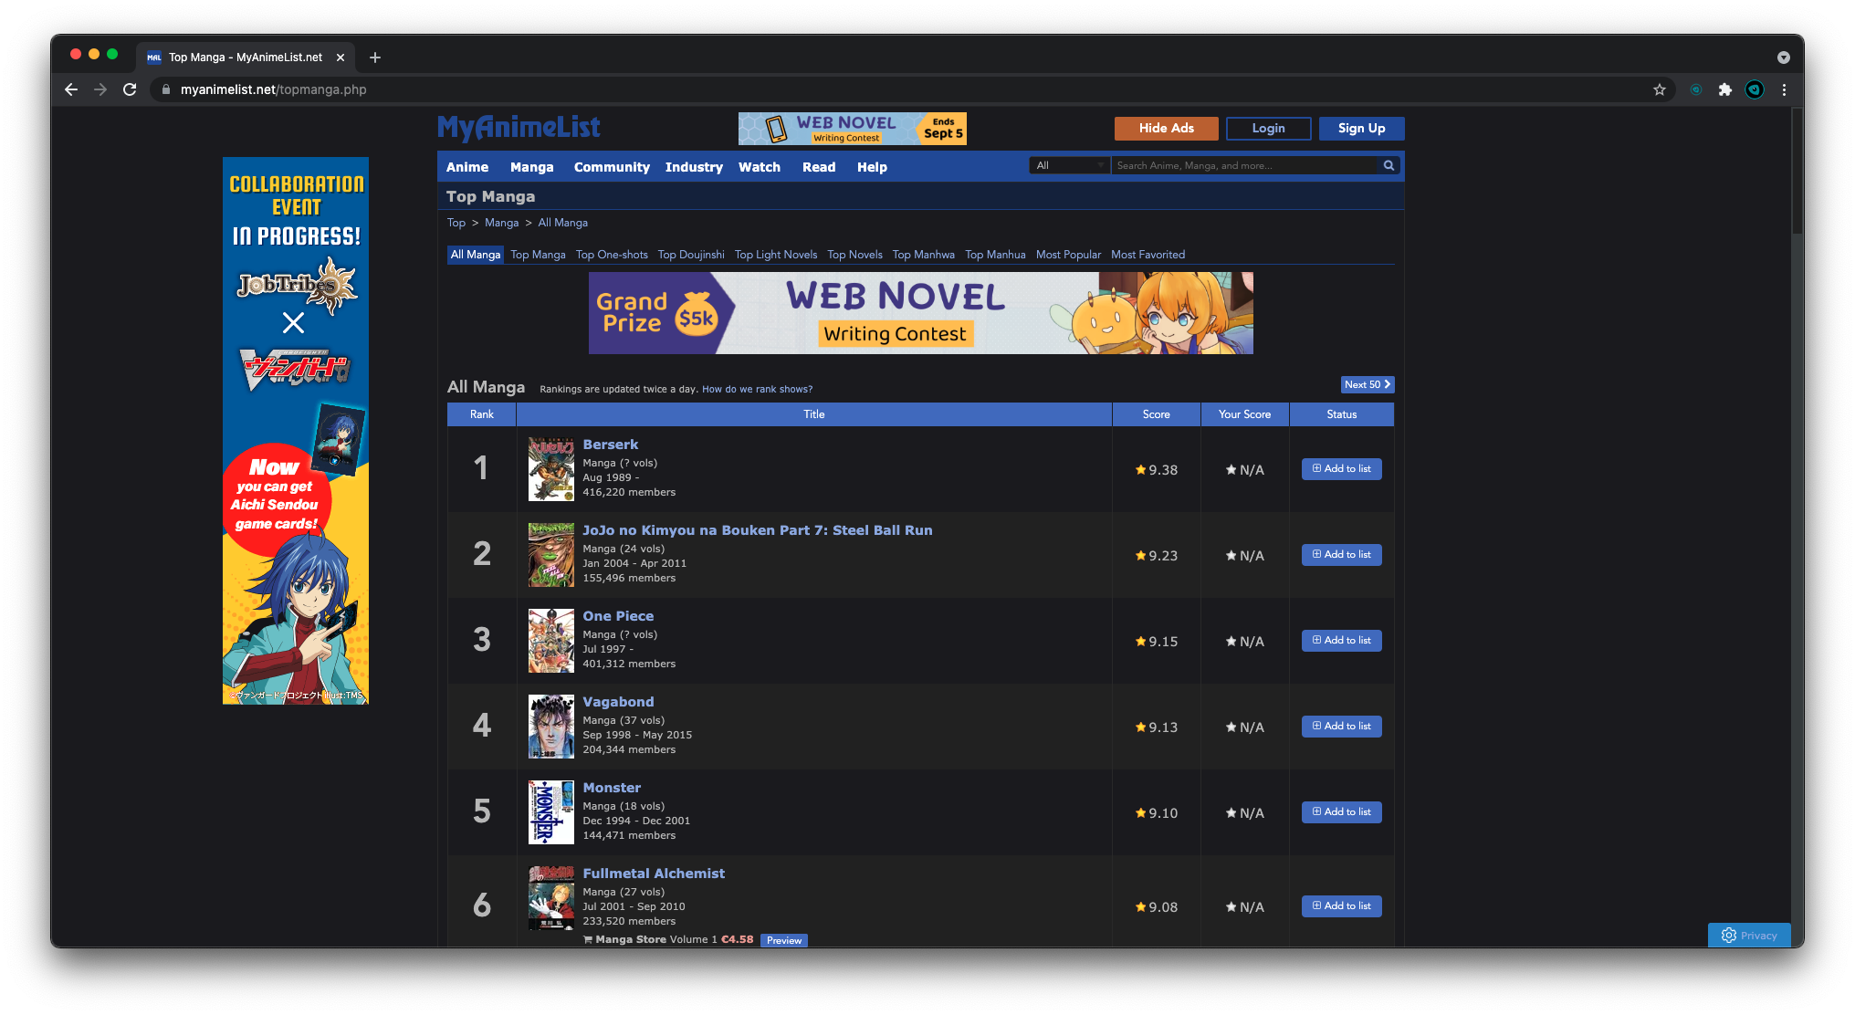
Task: Add Berserk to list
Action: pos(1341,469)
